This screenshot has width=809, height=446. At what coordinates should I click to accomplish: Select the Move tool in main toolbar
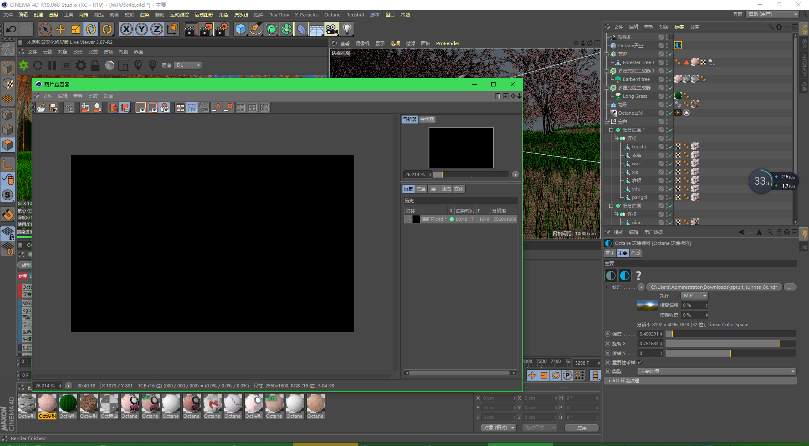tap(61, 29)
